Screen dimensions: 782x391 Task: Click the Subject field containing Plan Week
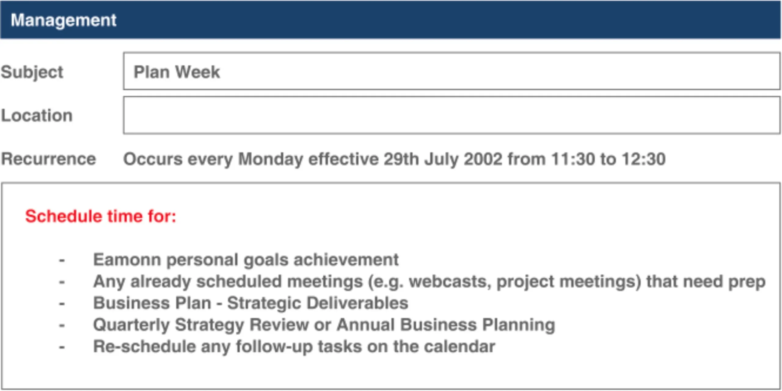pos(451,71)
